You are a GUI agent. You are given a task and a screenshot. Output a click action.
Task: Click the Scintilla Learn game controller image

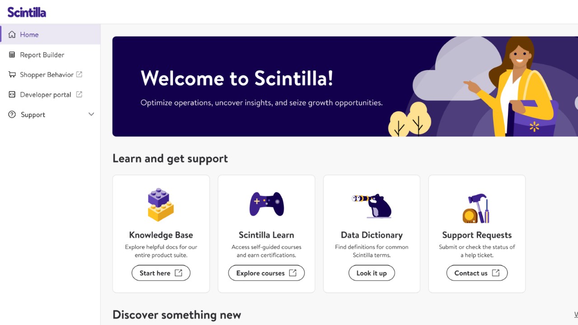pos(266,204)
